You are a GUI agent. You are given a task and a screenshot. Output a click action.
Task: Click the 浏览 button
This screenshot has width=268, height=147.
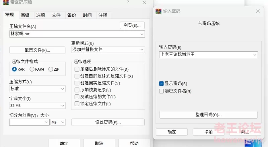point(132,25)
